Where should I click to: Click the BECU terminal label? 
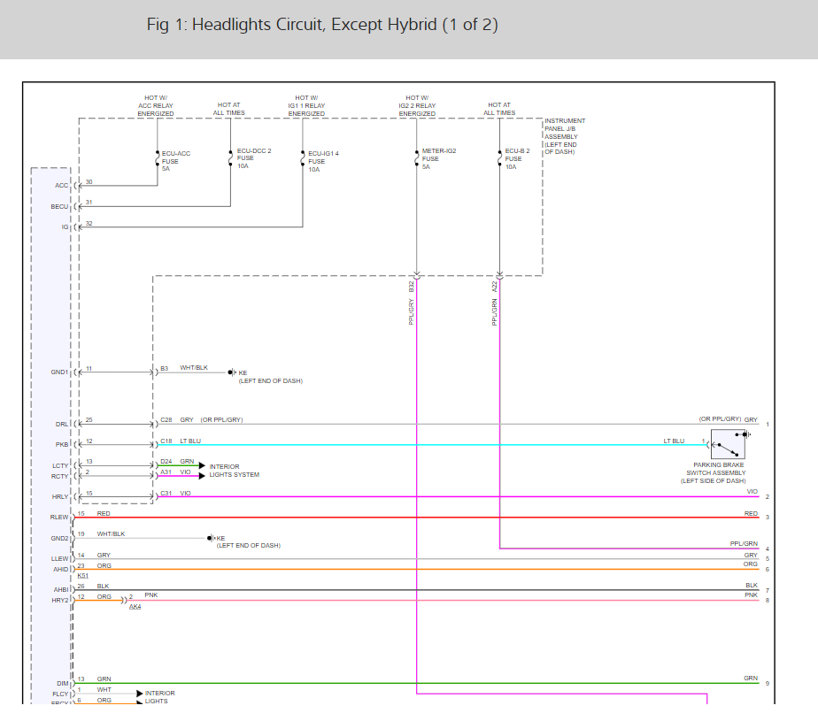[59, 207]
